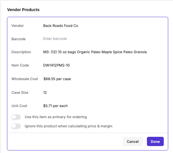The image size is (173, 153).
Task: Click the Cancel button
Action: 133,142
